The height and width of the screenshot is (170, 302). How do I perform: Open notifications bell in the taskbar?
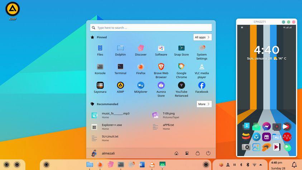point(294,165)
